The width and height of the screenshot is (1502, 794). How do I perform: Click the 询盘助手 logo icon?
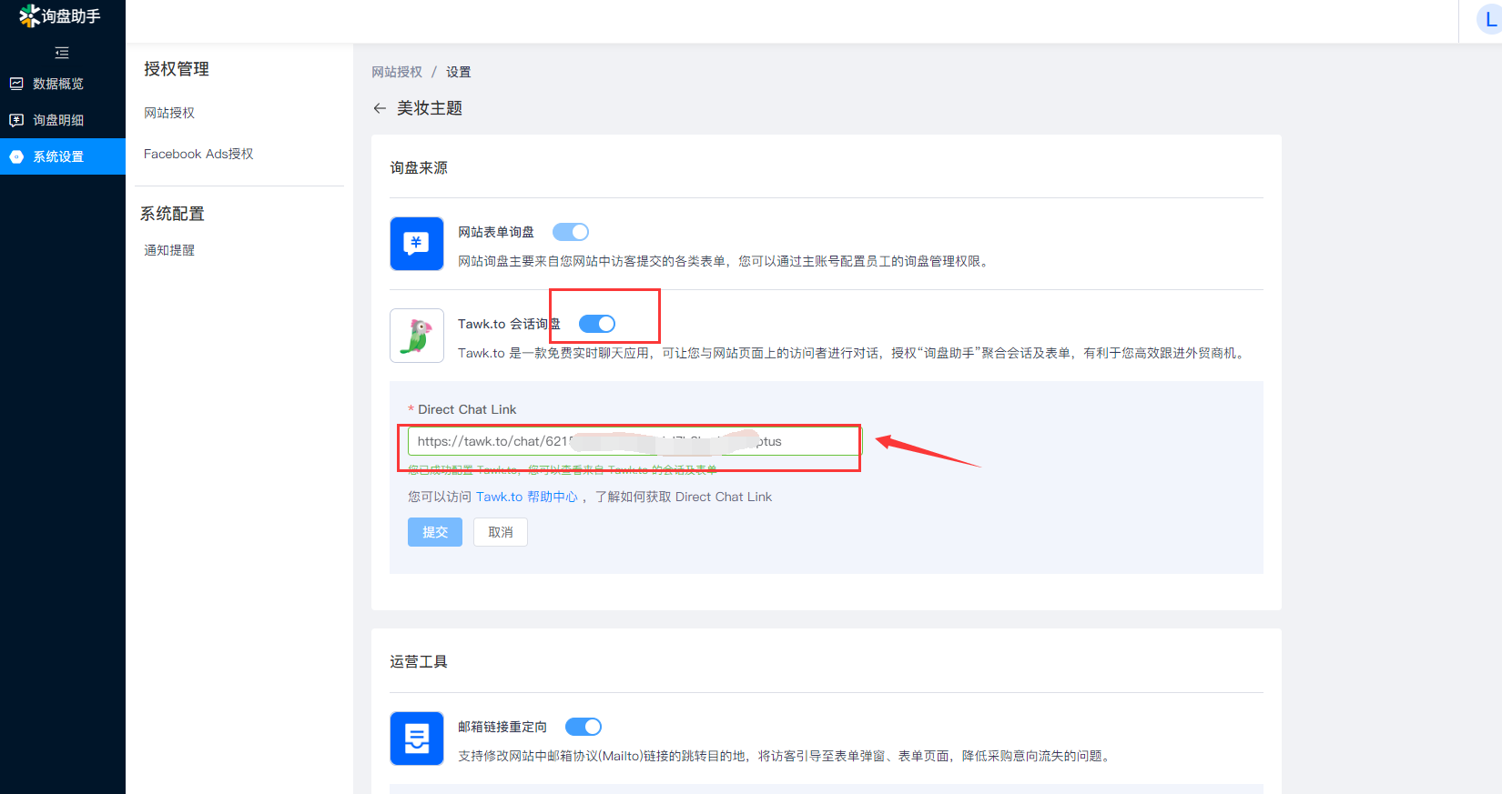click(29, 15)
